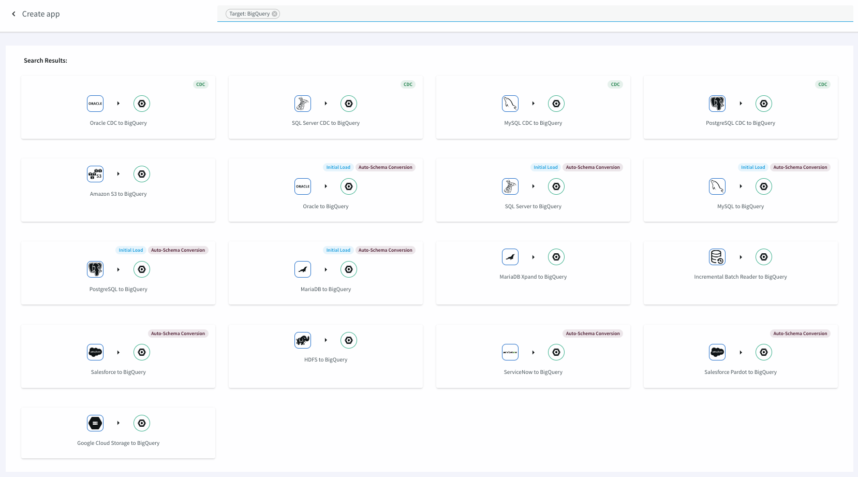Click the SQL Server icon in SQL Server CDC card
Image resolution: width=858 pixels, height=477 pixels.
point(303,104)
